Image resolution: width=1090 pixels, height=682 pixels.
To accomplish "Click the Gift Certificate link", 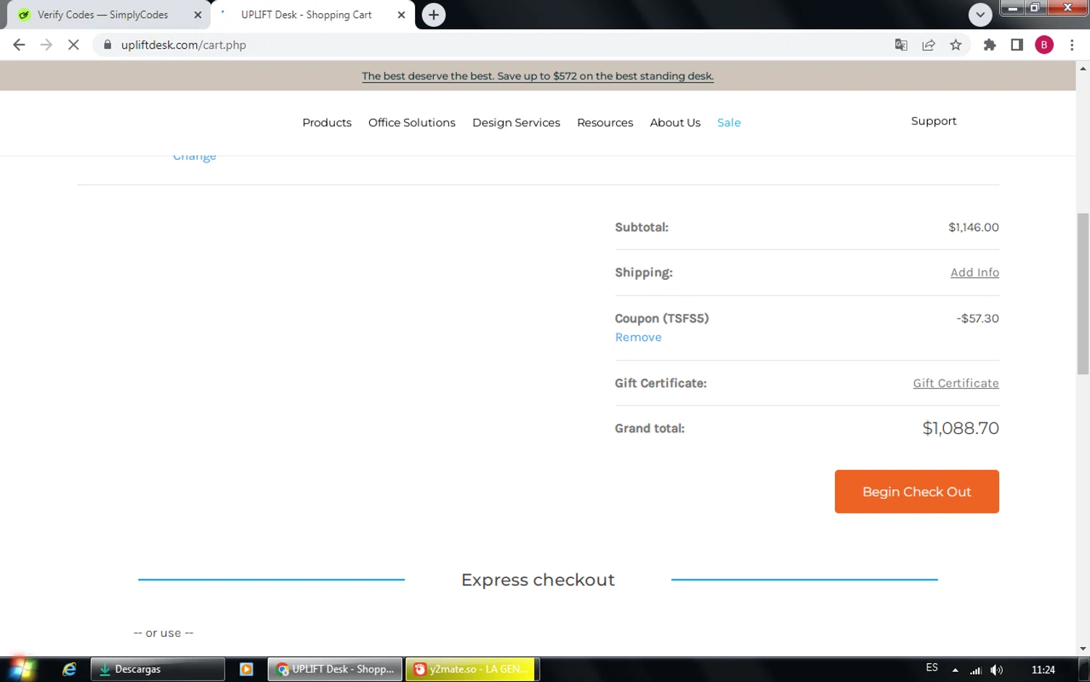I will [x=956, y=383].
